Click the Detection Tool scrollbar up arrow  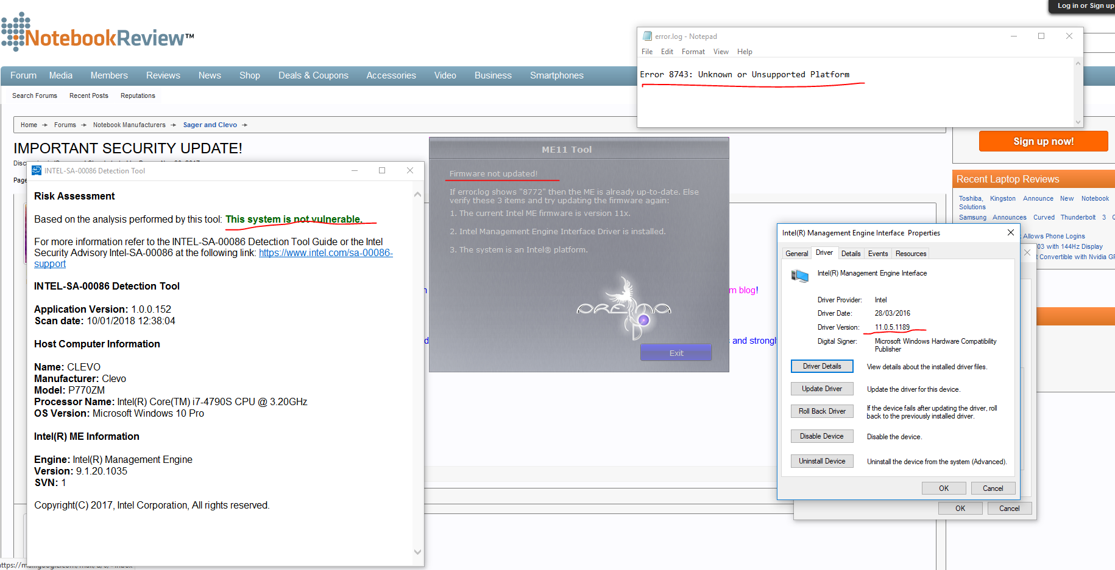[417, 195]
